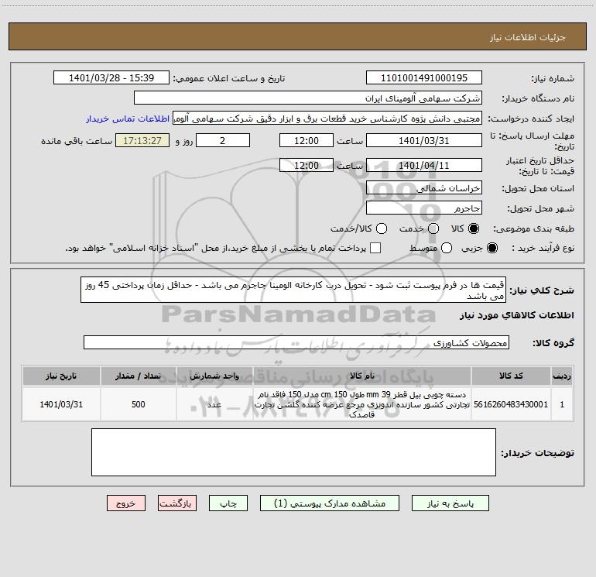Click the price validity date field 1401/04/11
The width and height of the screenshot is (596, 577).
click(424, 165)
